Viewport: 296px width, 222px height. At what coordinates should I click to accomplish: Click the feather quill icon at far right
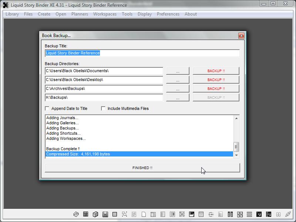[x=288, y=214]
